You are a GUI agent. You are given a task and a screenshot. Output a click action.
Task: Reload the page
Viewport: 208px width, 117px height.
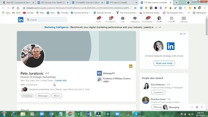(13, 8)
